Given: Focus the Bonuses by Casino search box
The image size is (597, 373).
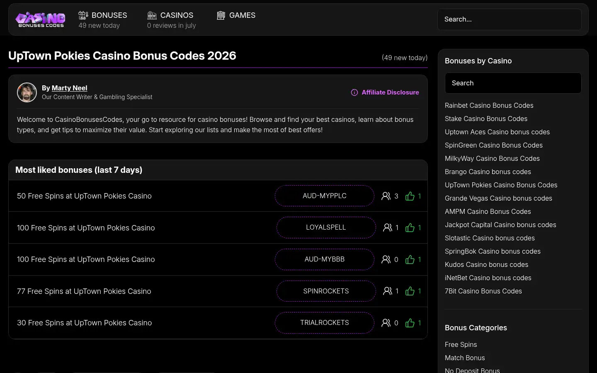Looking at the screenshot, I should [x=513, y=83].
